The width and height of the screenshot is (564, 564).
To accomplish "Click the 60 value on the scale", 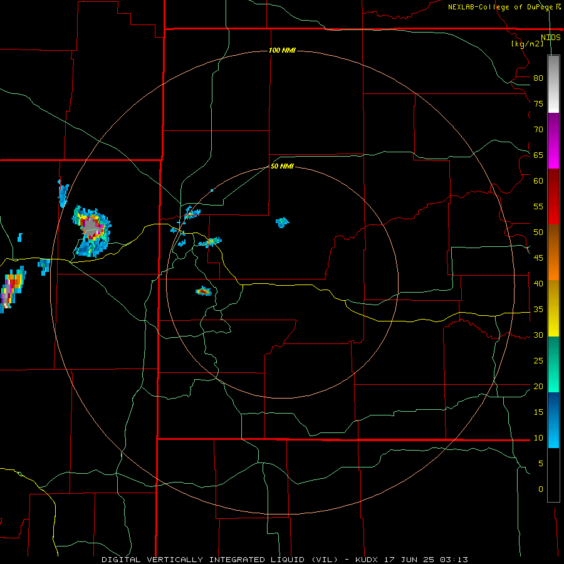I will 538,181.
